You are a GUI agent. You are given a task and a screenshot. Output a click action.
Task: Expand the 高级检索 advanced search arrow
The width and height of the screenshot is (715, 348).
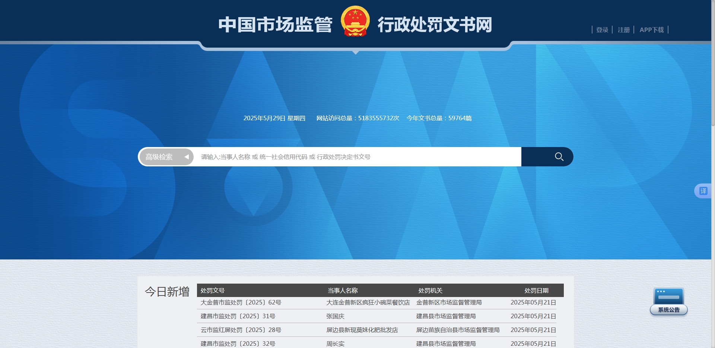click(x=187, y=157)
